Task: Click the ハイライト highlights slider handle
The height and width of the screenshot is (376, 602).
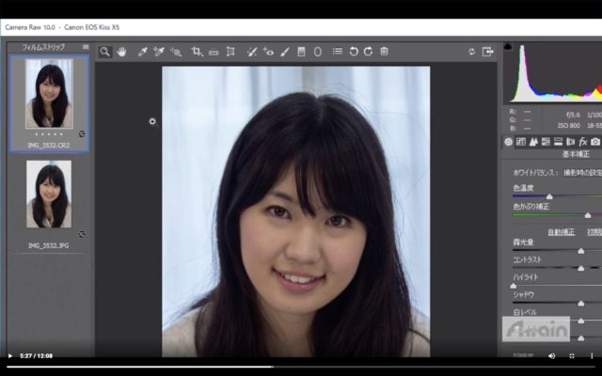Action: click(x=514, y=286)
